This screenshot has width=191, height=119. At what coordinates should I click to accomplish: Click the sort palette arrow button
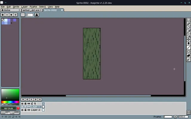point(7,15)
